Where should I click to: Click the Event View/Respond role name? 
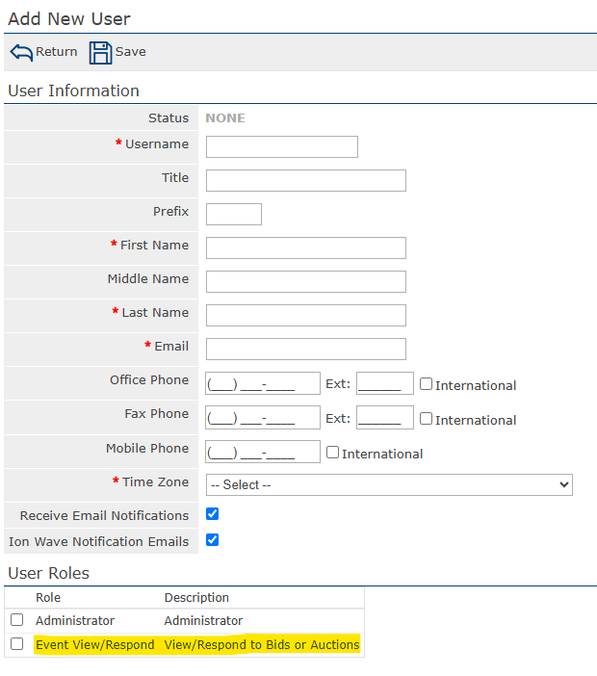pos(94,644)
